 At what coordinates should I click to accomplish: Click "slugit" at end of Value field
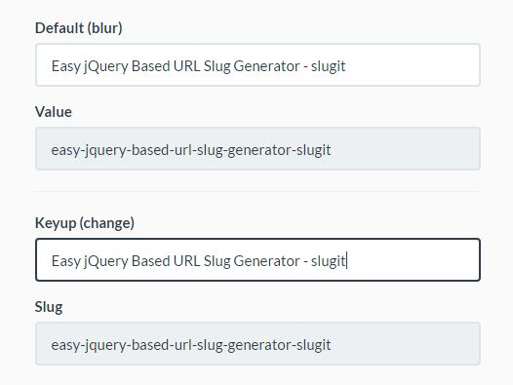314,150
